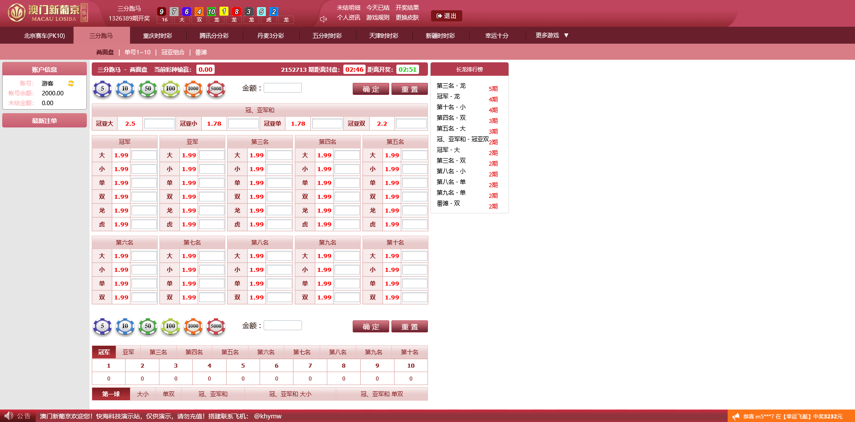Open the 更多游戏 dropdown menu
This screenshot has width=855, height=422.
[552, 36]
